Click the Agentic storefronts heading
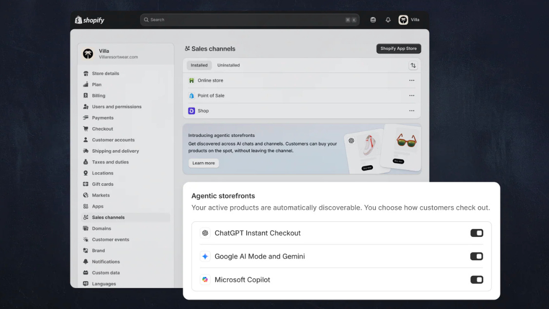 223,196
